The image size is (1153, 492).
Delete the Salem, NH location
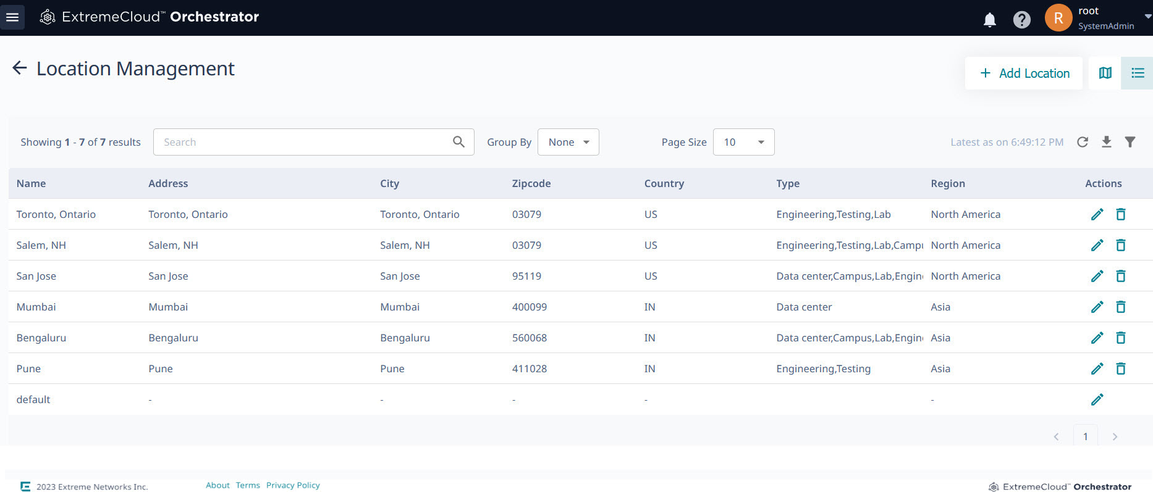coord(1121,245)
